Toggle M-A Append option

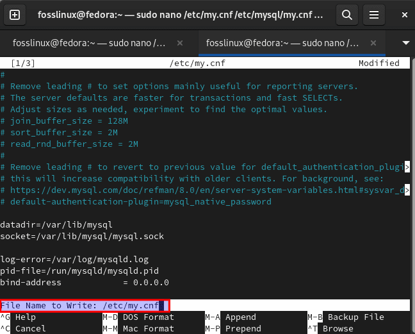tap(231, 317)
